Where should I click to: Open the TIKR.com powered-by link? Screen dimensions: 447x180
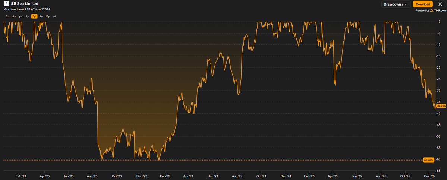[x=438, y=10]
